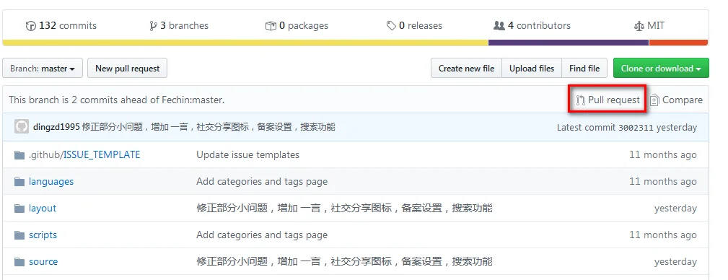
Task: Open the layout folder
Action: click(x=43, y=208)
